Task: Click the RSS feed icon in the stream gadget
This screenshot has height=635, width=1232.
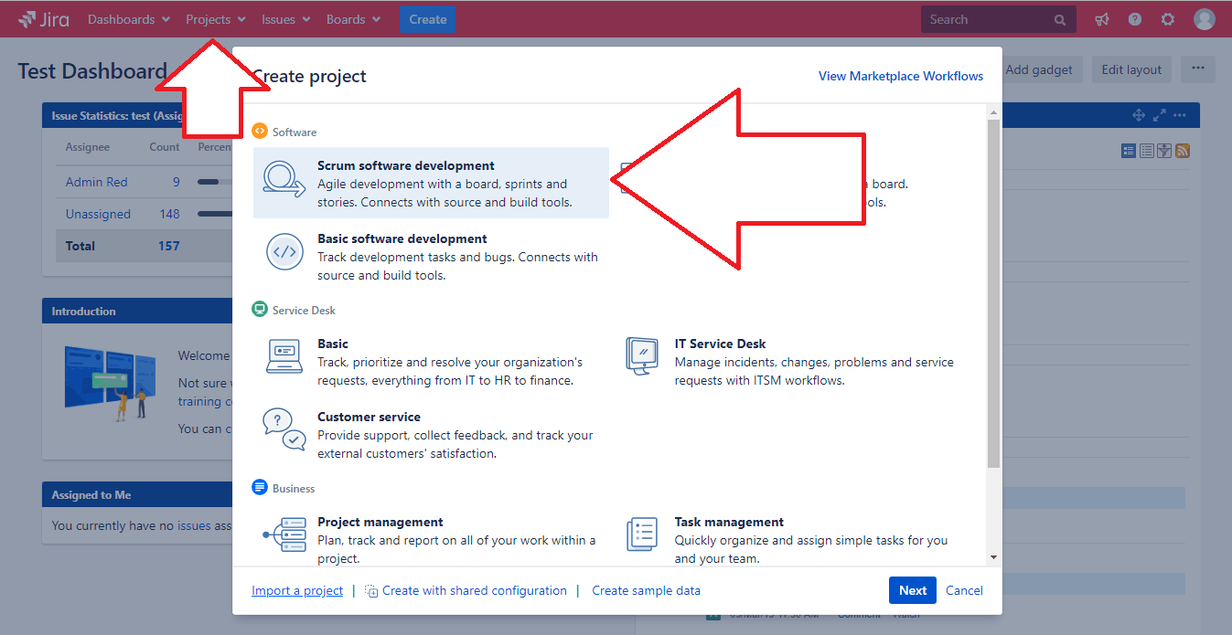Action: coord(1183,150)
